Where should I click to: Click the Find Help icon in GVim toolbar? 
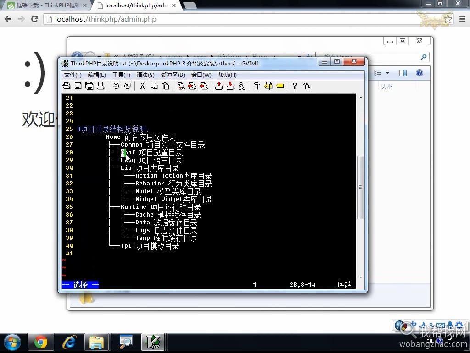(x=306, y=86)
